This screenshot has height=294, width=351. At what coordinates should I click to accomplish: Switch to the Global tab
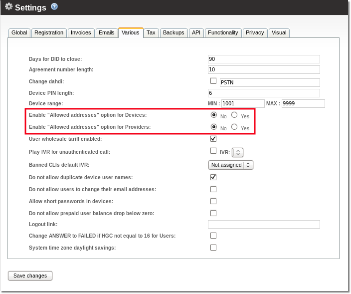[19, 33]
